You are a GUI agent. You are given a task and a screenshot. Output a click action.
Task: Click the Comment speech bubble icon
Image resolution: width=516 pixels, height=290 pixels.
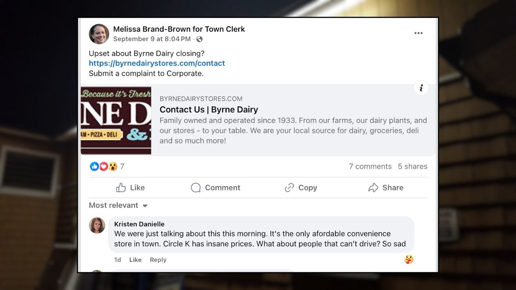click(196, 188)
